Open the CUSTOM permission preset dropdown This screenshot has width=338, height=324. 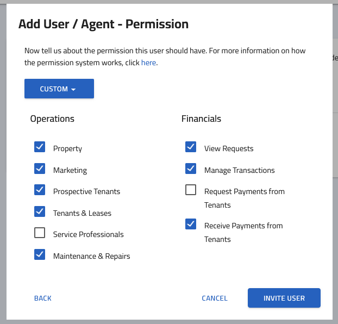tap(59, 89)
